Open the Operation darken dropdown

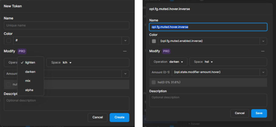coord(168,62)
